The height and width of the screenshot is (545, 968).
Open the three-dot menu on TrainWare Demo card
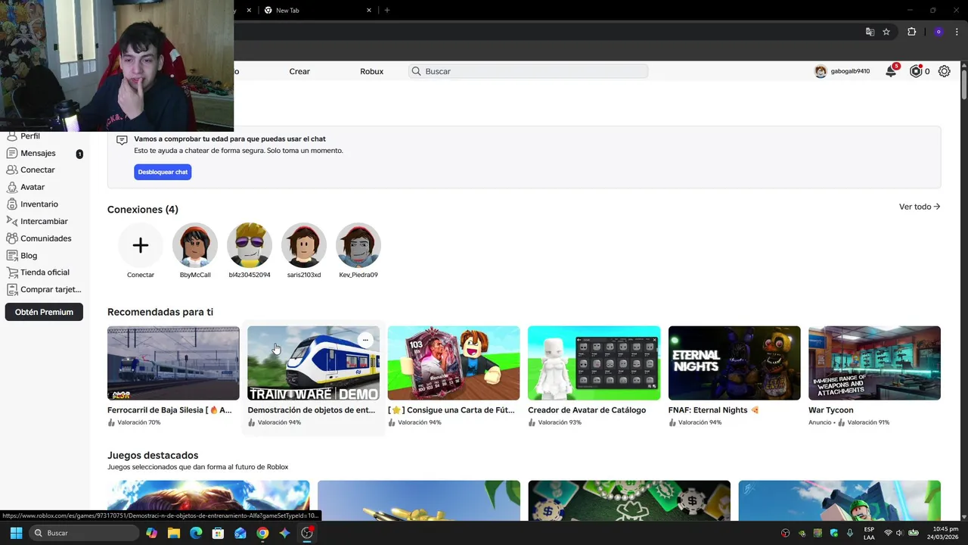(365, 340)
